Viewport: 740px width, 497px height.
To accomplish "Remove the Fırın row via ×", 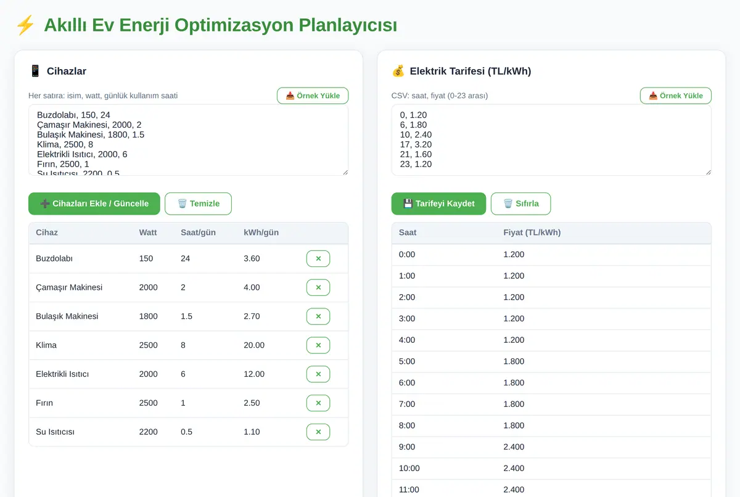I will click(x=318, y=403).
